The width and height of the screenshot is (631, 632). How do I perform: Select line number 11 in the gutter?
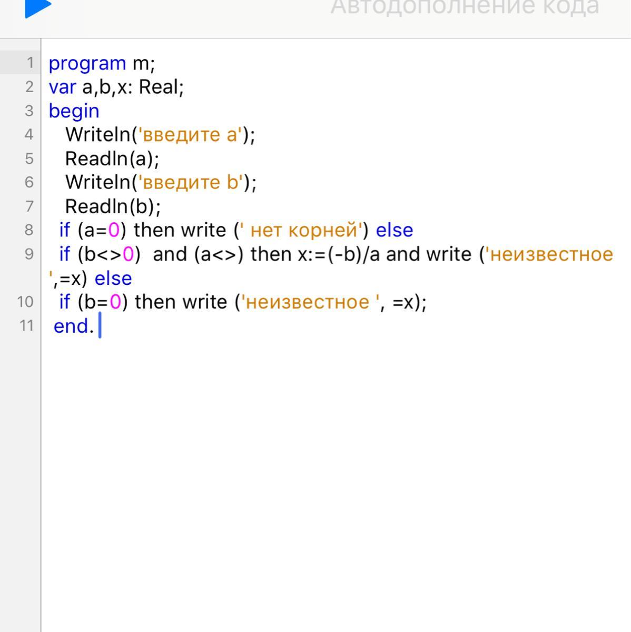pos(26,325)
